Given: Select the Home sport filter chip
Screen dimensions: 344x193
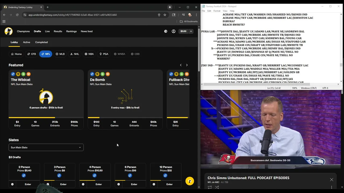Looking at the screenshot, I should pyautogui.click(x=16, y=54).
